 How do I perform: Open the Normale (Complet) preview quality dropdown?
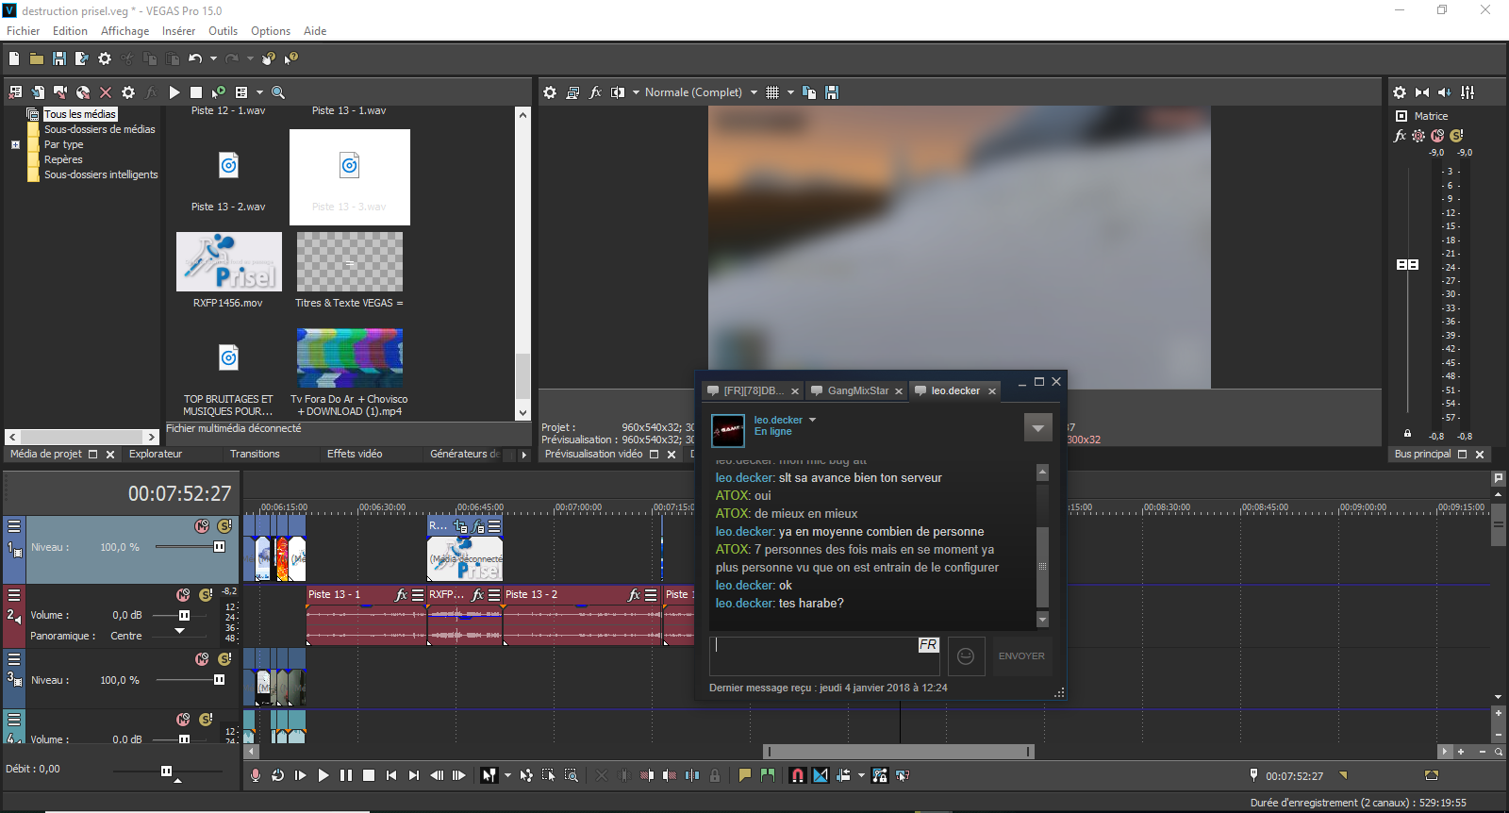pyautogui.click(x=754, y=92)
